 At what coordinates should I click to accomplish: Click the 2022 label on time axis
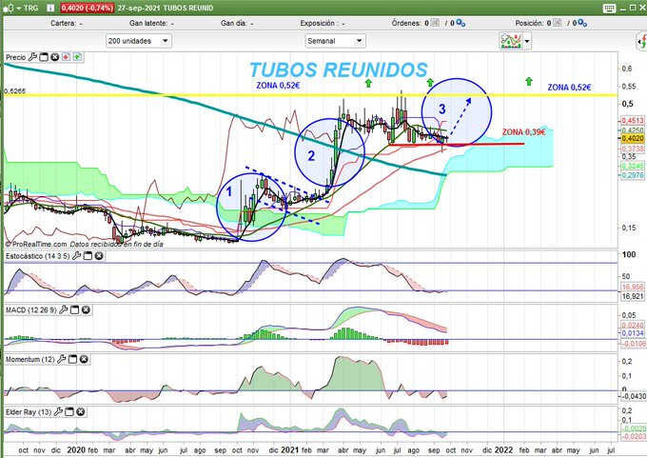[503, 449]
